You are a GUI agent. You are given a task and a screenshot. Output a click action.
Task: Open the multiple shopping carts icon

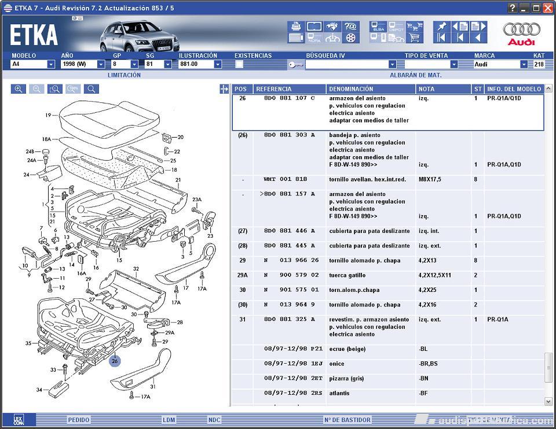414,26
